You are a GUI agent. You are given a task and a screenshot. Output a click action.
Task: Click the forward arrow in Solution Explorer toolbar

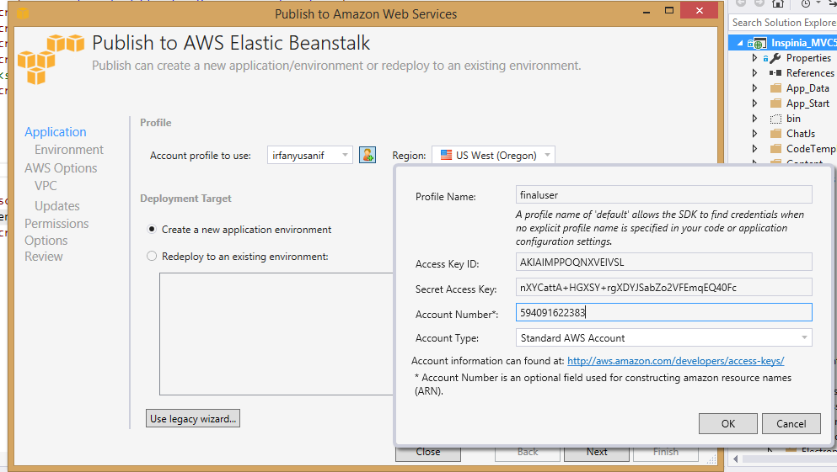(x=759, y=3)
